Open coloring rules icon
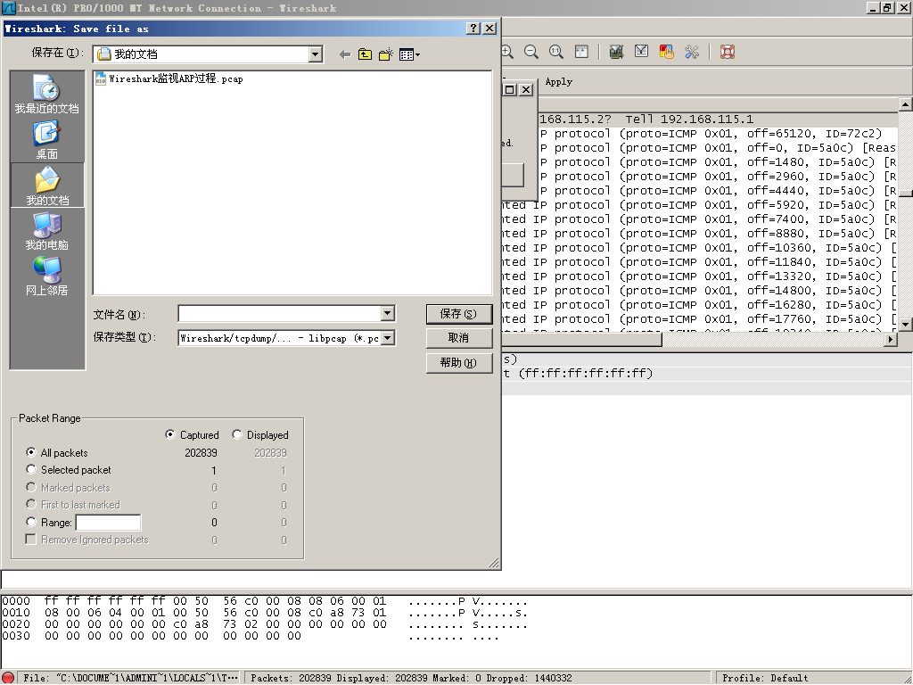This screenshot has width=913, height=685. pyautogui.click(x=666, y=52)
